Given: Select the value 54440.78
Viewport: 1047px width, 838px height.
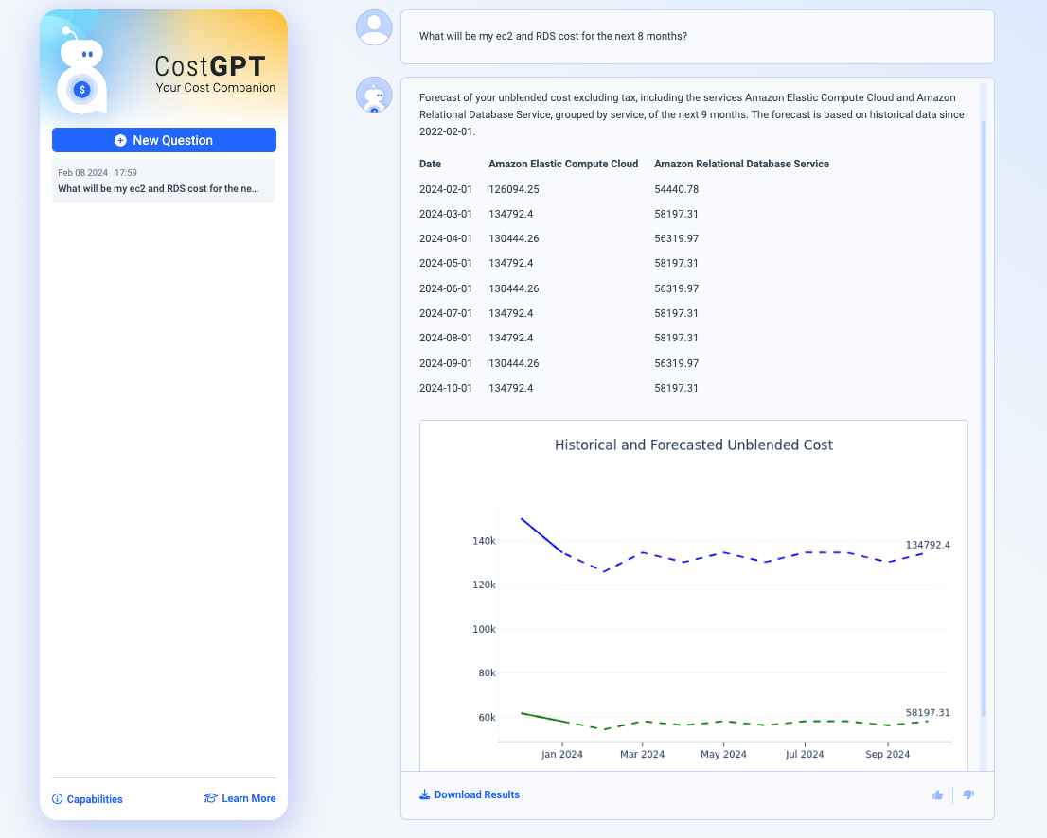Looking at the screenshot, I should pos(677,189).
